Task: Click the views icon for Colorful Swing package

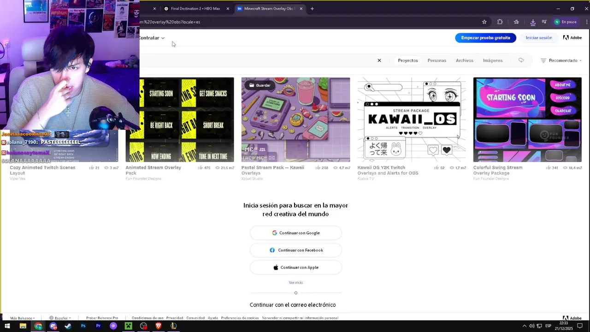Action: (564, 168)
